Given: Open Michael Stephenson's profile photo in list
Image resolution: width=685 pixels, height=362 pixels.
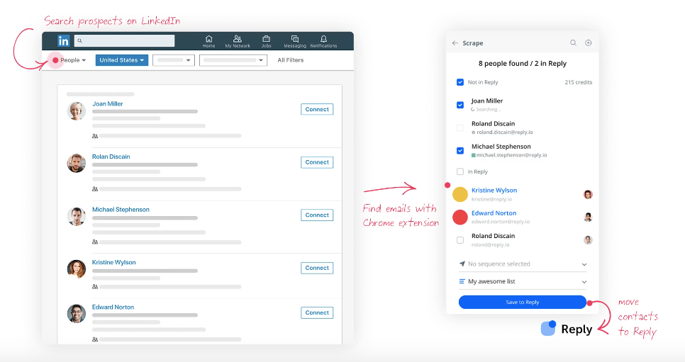Looking at the screenshot, I should tap(76, 216).
